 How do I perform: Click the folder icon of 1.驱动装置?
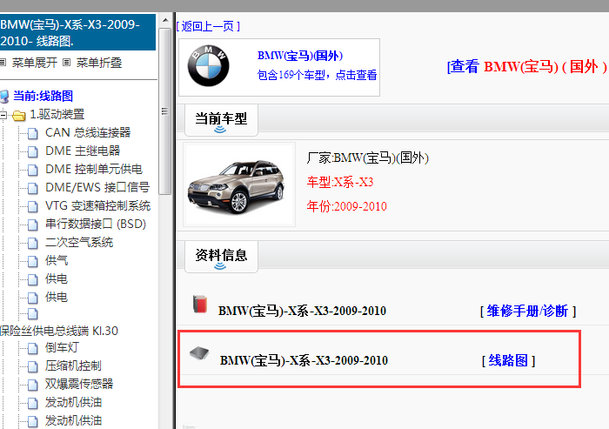pyautogui.click(x=18, y=116)
